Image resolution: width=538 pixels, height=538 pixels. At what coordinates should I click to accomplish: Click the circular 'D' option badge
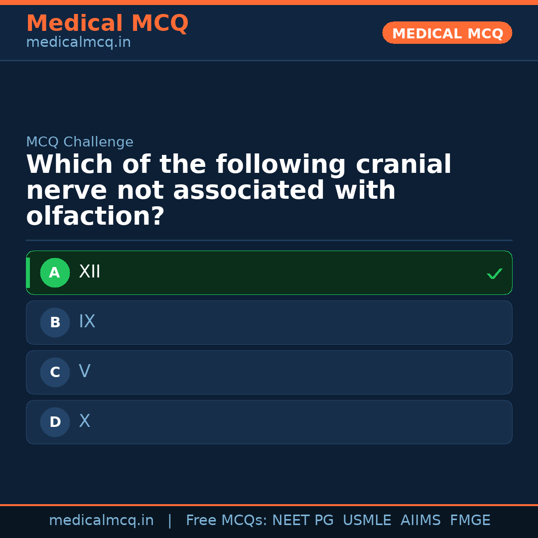pyautogui.click(x=55, y=422)
